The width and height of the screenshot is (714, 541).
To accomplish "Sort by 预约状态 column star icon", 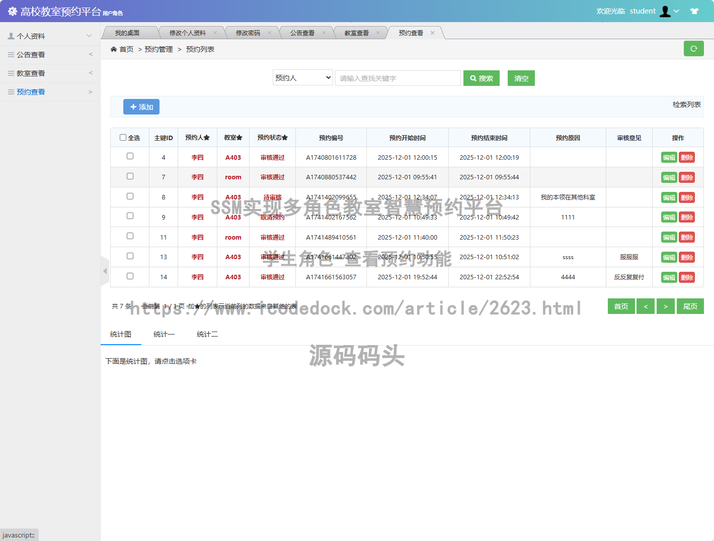I will [285, 138].
